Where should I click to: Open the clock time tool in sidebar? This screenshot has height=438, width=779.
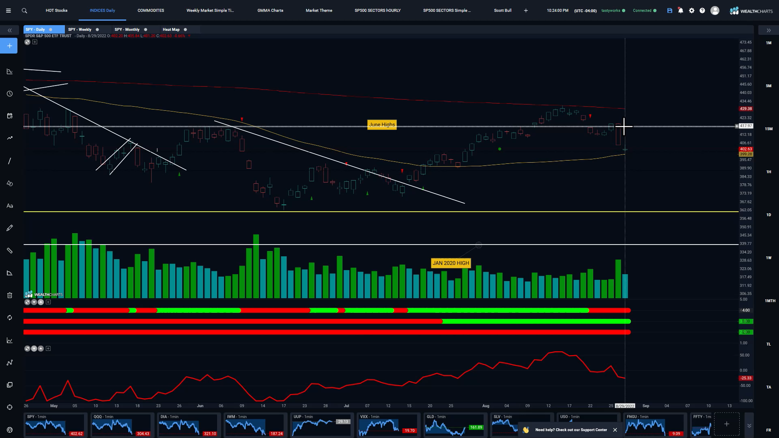tap(10, 94)
